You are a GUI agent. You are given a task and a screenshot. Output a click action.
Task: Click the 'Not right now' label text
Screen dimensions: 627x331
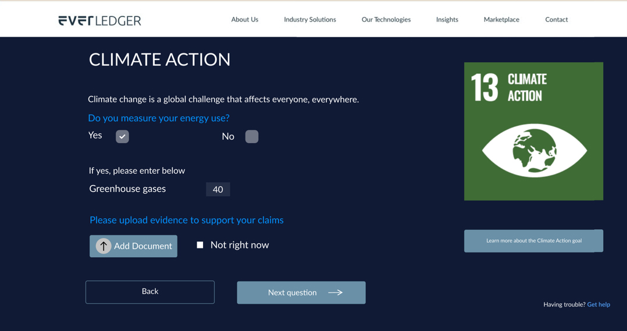pos(240,245)
